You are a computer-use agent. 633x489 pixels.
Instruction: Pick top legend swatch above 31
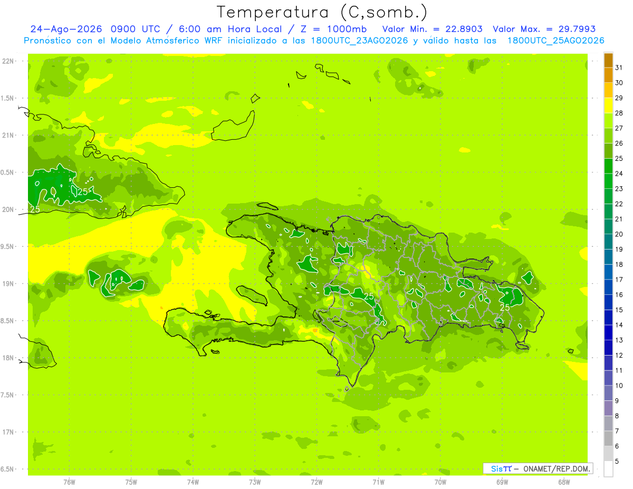pyautogui.click(x=608, y=60)
